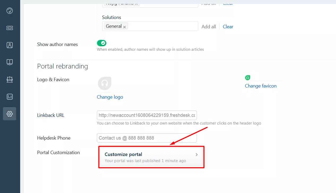
Task: Click the green favicon image
Action: (x=247, y=77)
